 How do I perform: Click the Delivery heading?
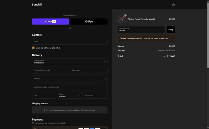pos(37,55)
